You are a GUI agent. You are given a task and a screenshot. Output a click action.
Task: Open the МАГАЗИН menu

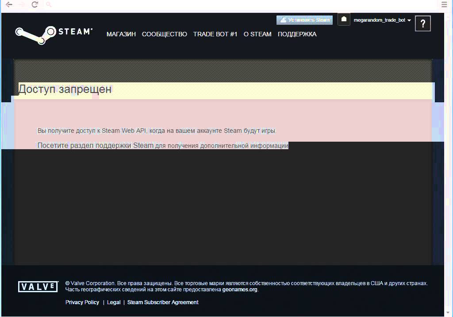point(121,34)
